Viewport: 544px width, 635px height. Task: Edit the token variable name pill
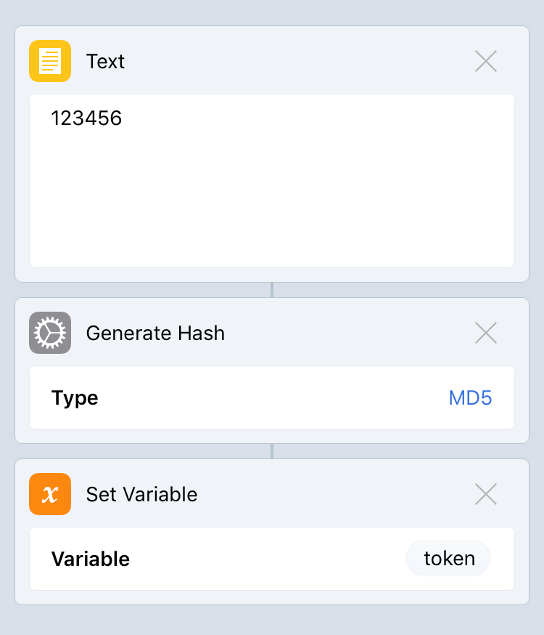[449, 559]
